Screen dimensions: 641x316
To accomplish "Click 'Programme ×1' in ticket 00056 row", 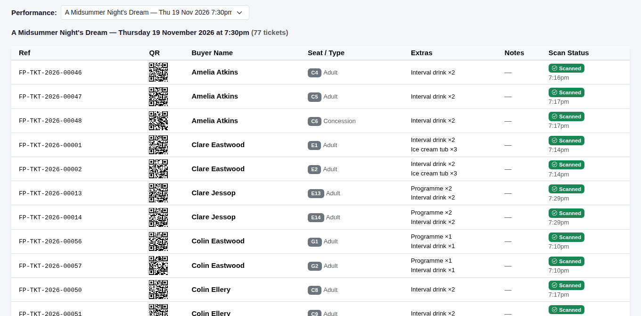I will (x=431, y=236).
